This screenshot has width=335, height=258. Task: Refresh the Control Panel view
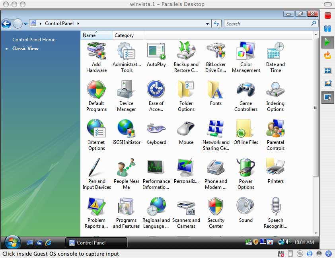point(216,23)
